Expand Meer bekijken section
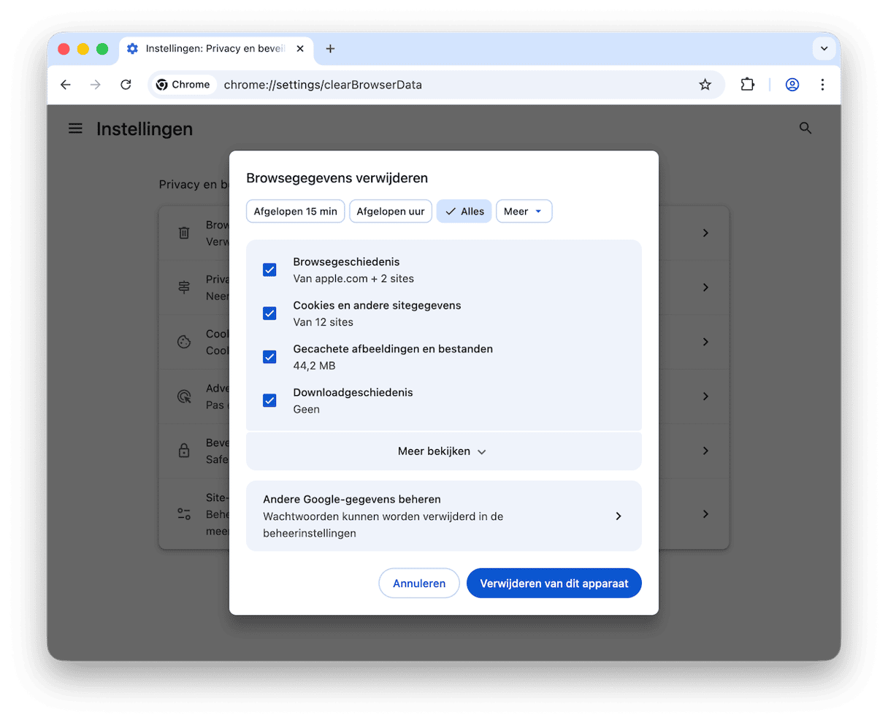This screenshot has width=888, height=723. click(x=443, y=451)
